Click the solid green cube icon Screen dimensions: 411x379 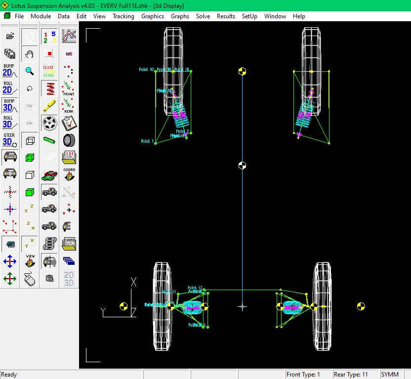(30, 192)
